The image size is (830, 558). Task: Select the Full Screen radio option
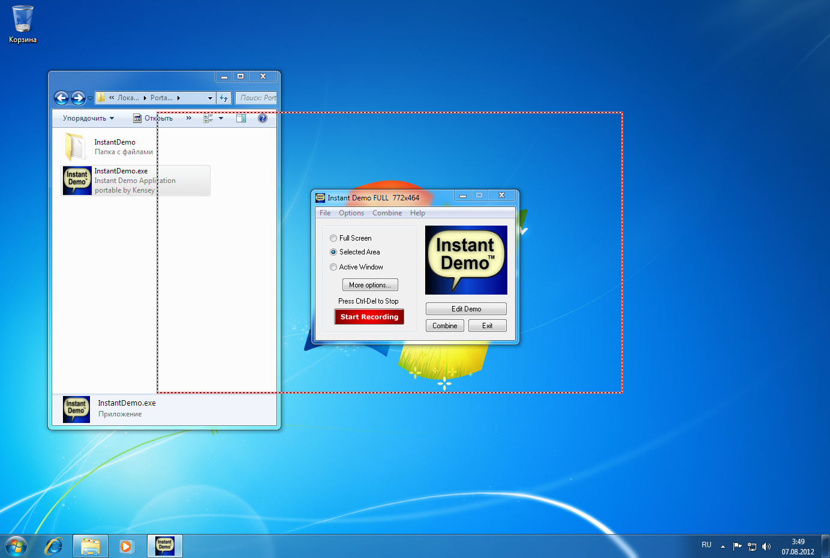click(x=351, y=238)
